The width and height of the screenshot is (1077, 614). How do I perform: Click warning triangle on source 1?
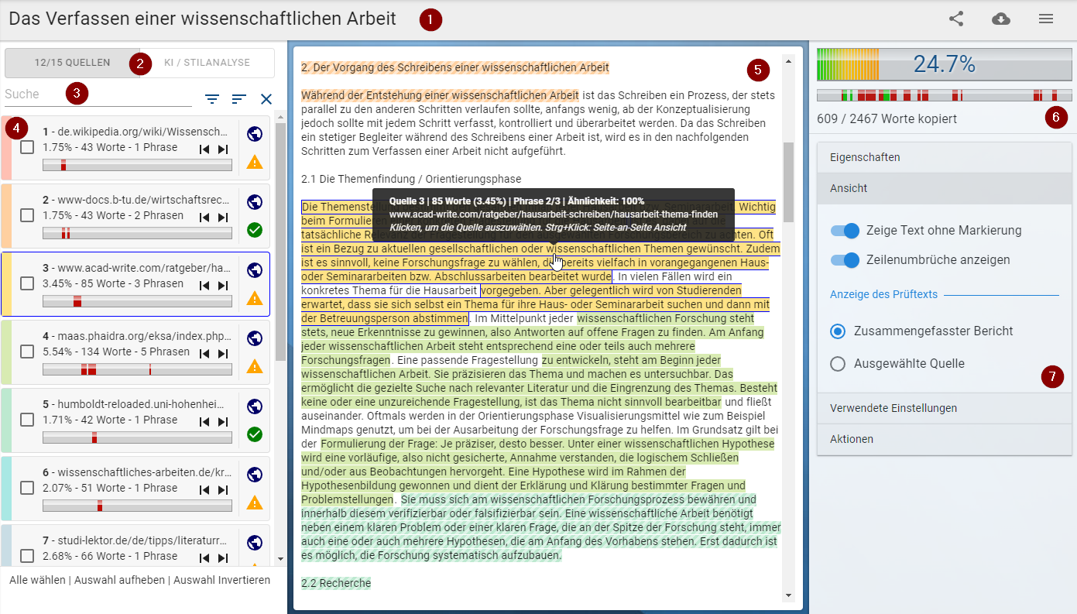click(255, 162)
